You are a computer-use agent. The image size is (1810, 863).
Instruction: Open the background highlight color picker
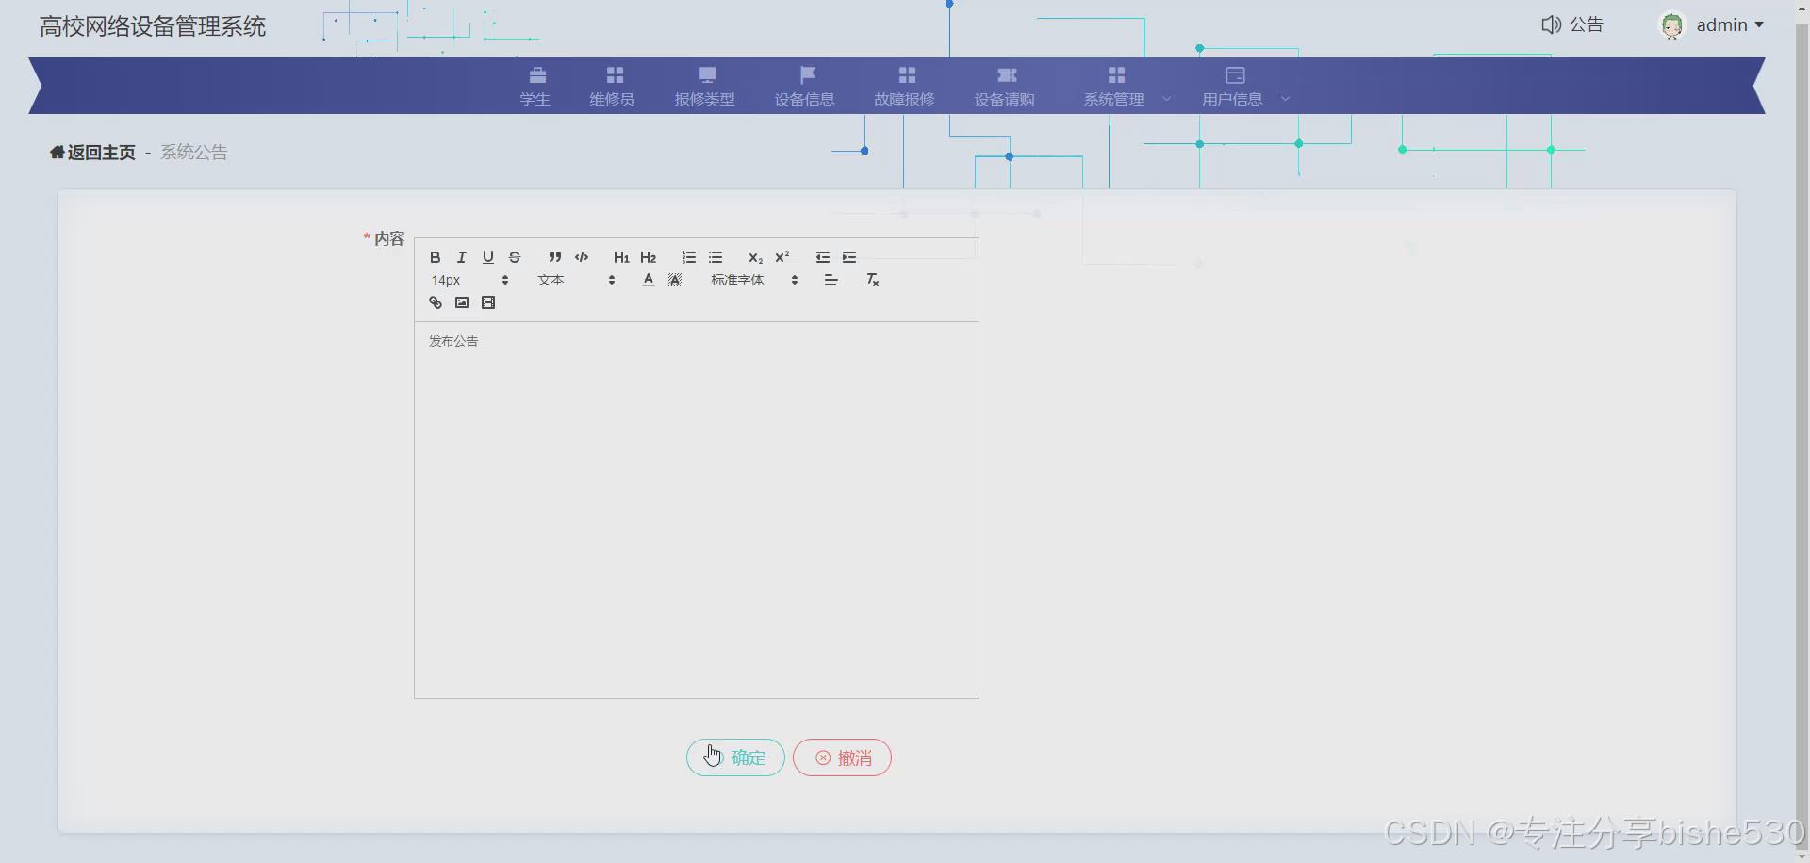(x=675, y=280)
